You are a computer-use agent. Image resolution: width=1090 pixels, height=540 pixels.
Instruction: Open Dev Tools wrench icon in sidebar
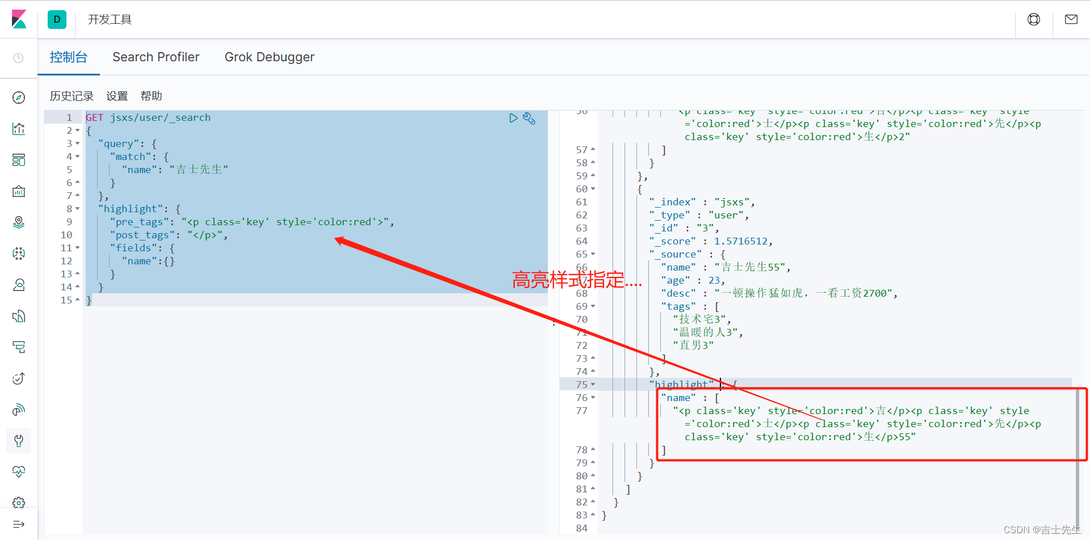pos(19,441)
